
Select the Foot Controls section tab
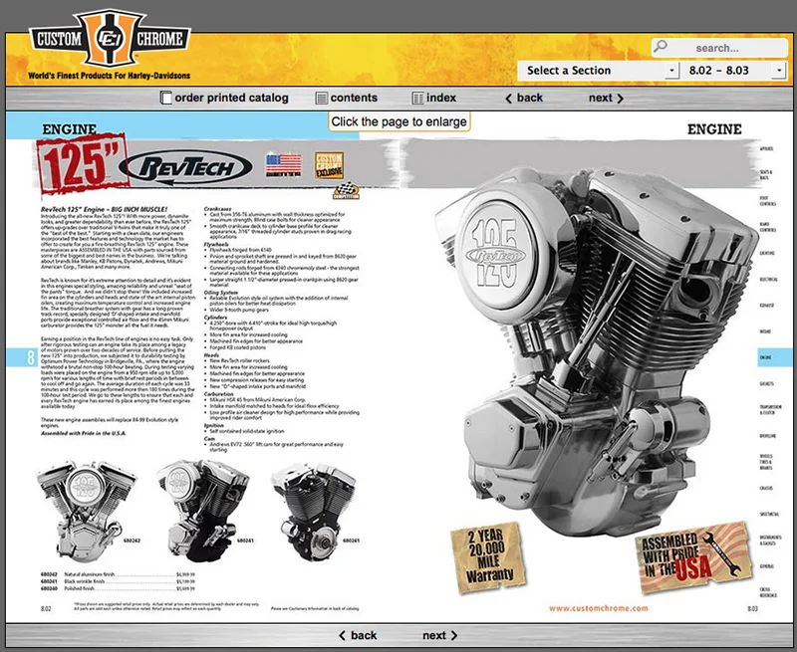point(767,201)
